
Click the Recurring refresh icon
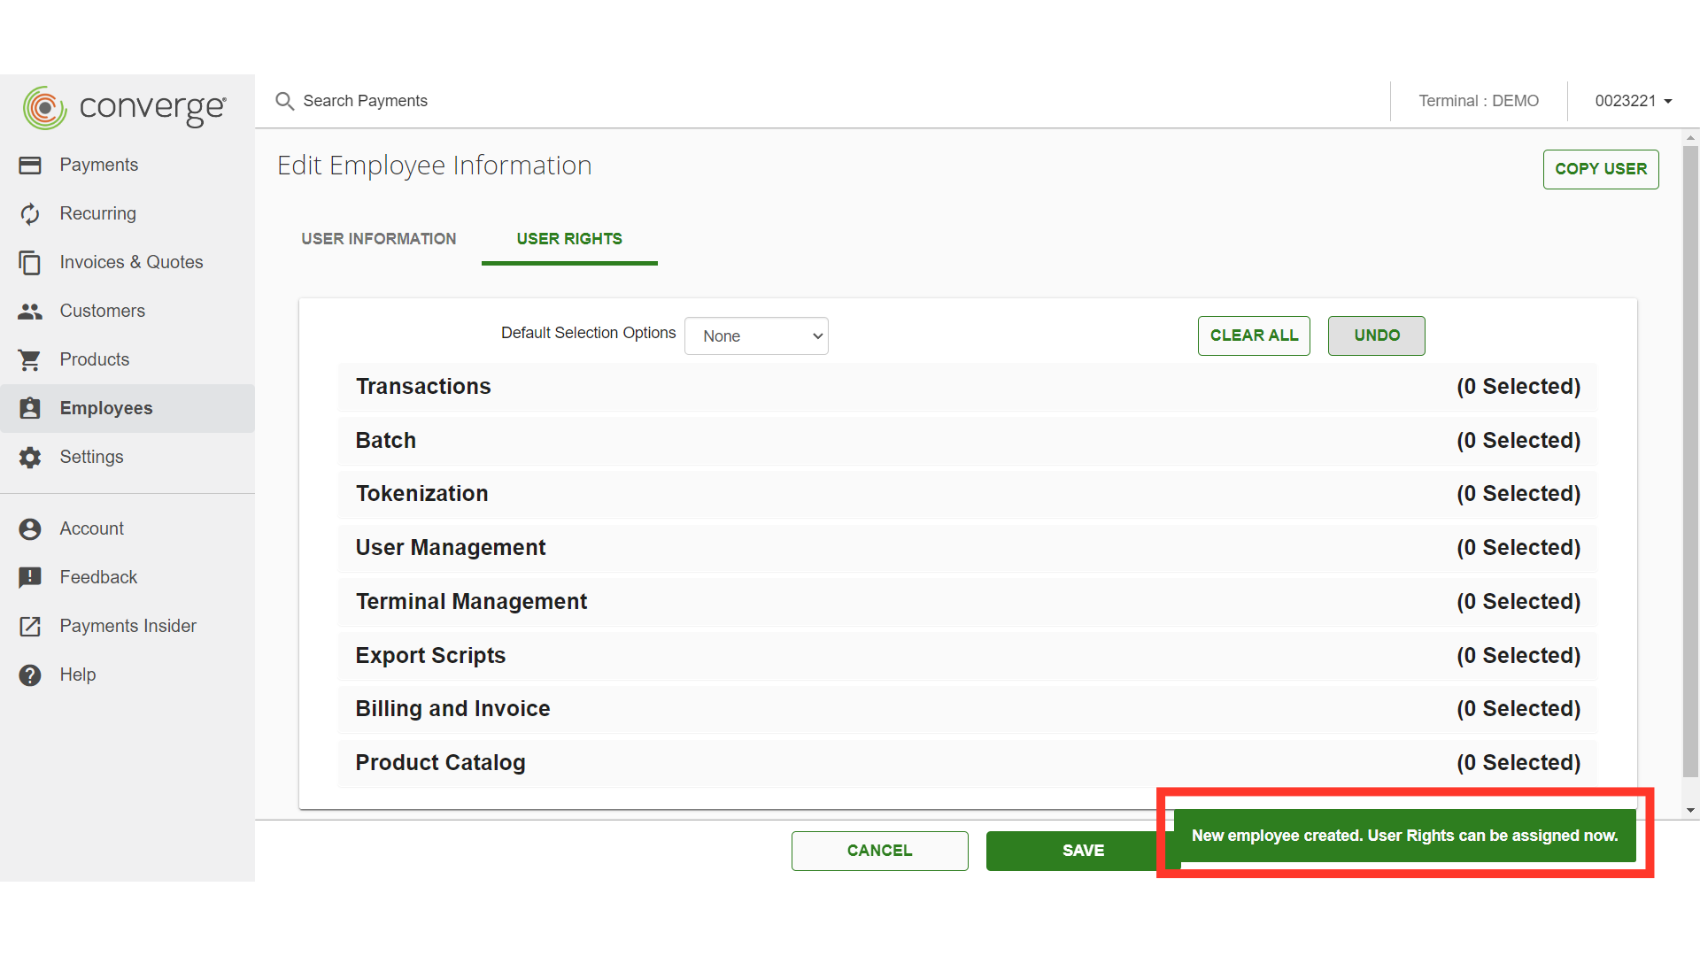coord(30,214)
